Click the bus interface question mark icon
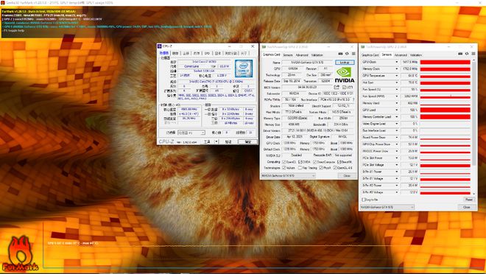 (x=353, y=100)
